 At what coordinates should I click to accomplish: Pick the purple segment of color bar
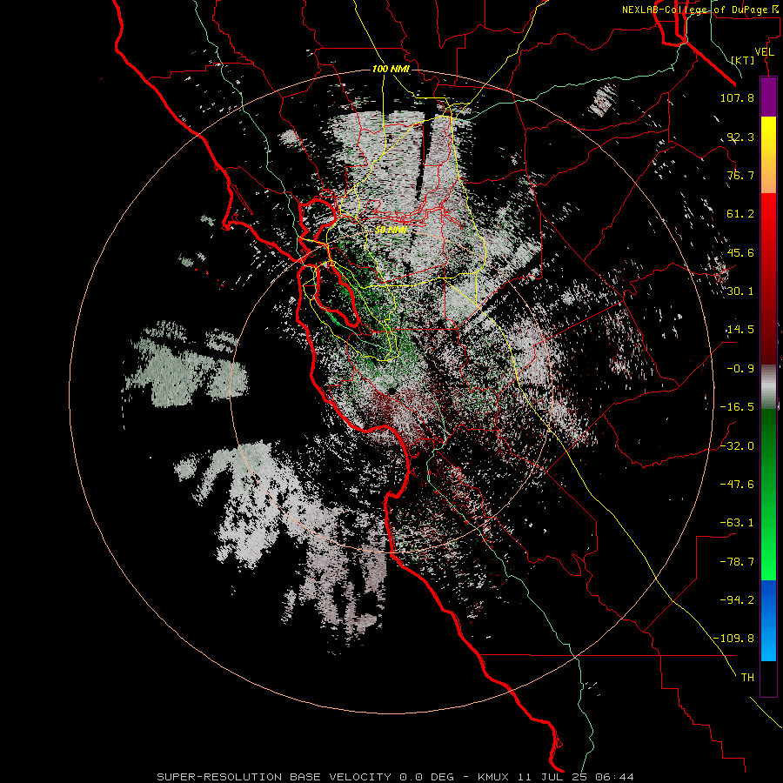(x=768, y=97)
